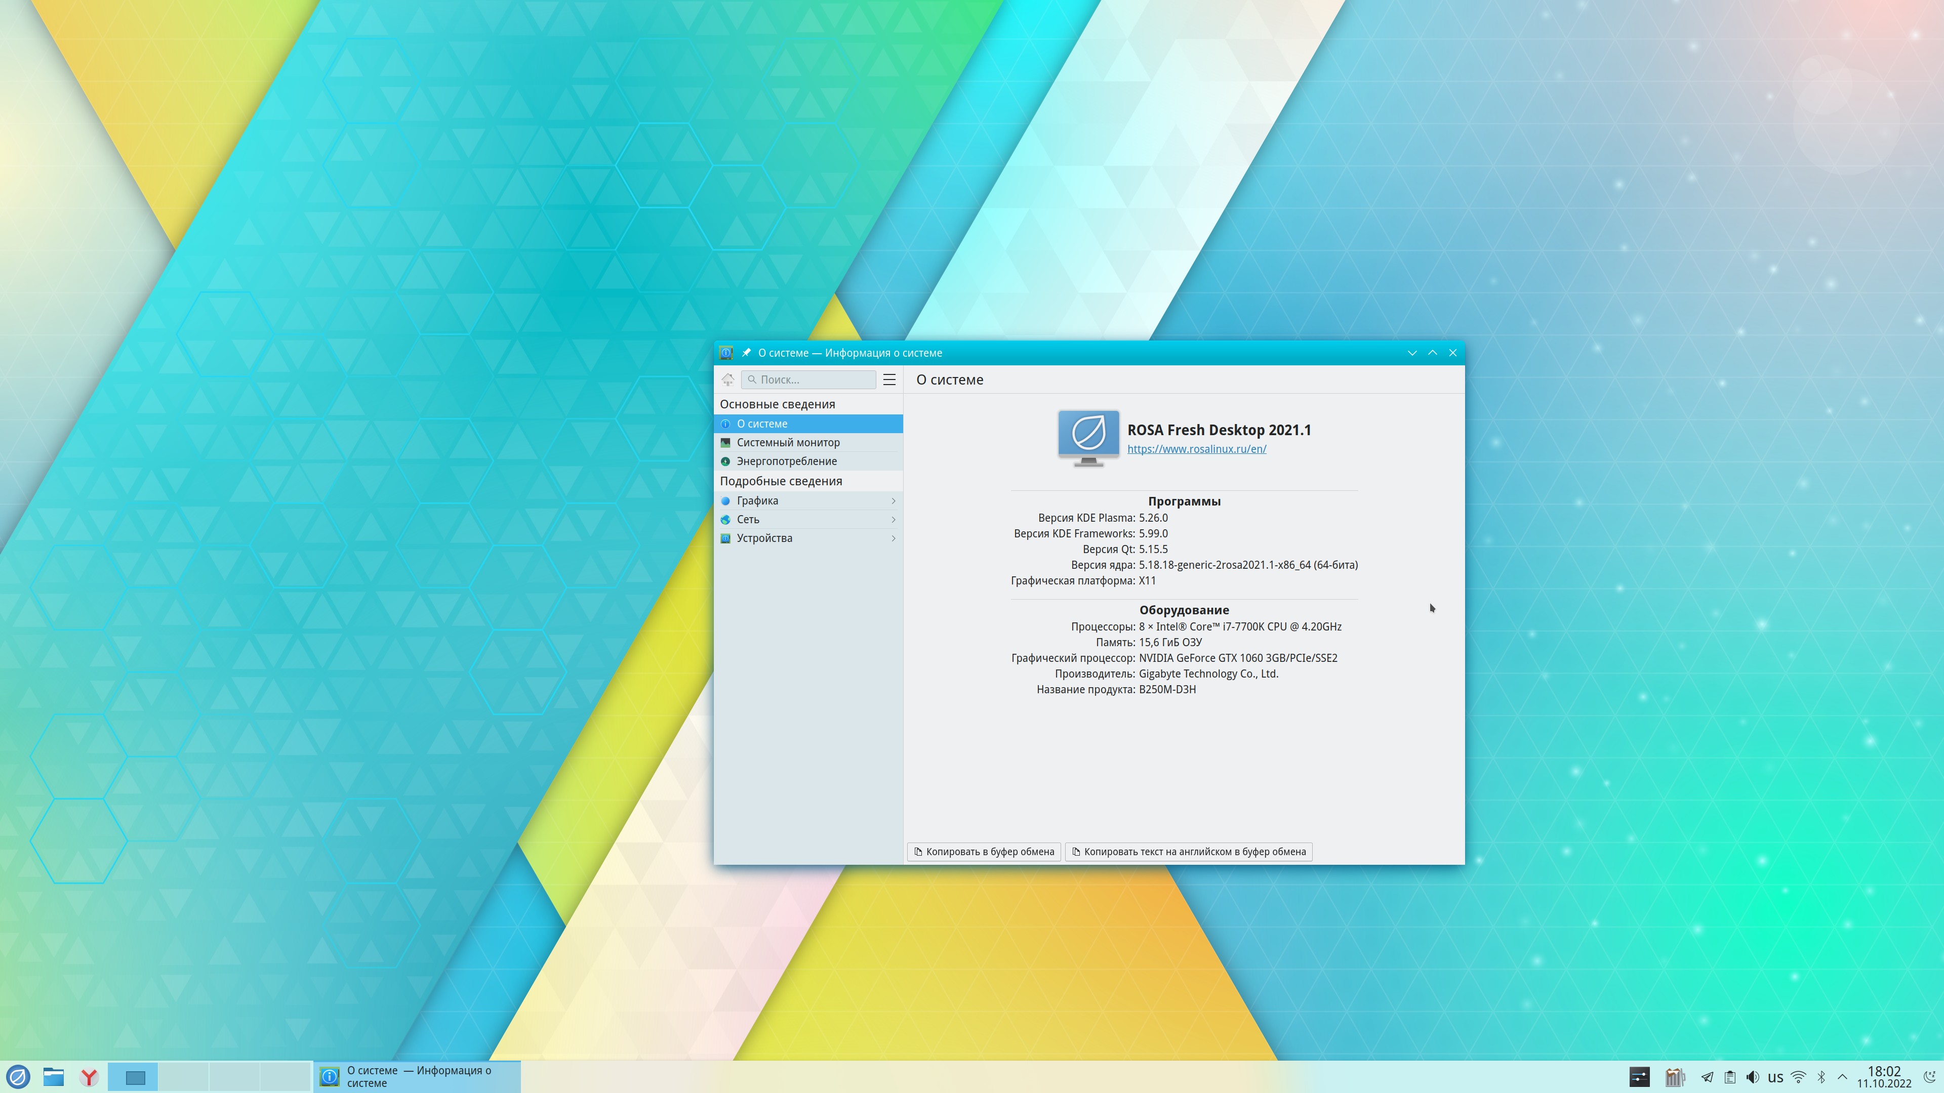Click the Telegram tray icon
The image size is (1944, 1093).
(x=1707, y=1077)
